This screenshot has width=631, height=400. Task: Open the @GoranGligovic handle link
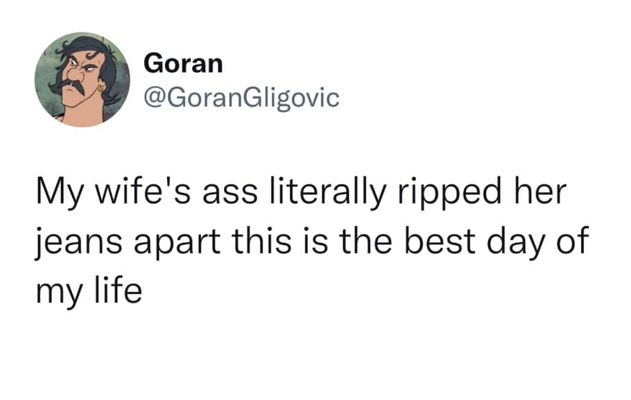pos(241,98)
